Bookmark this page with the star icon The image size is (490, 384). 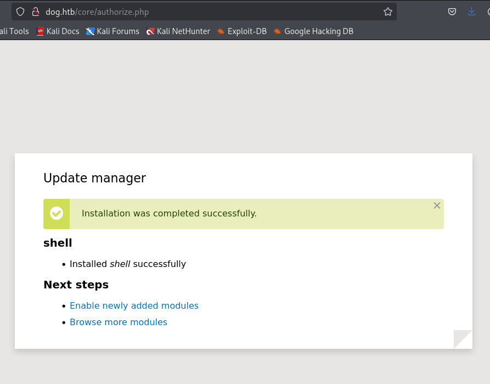[x=388, y=12]
